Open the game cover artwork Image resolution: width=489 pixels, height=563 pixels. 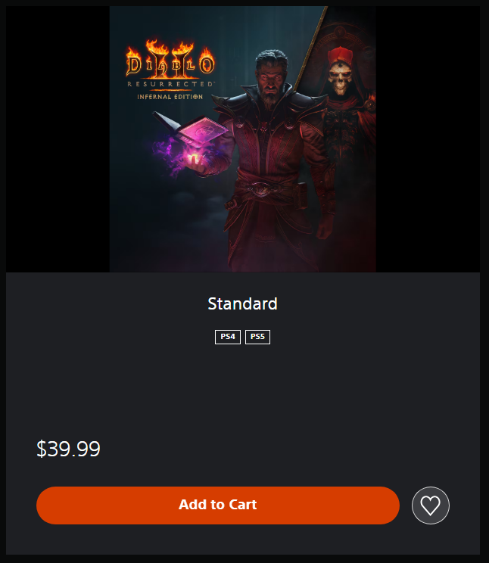[x=242, y=139]
